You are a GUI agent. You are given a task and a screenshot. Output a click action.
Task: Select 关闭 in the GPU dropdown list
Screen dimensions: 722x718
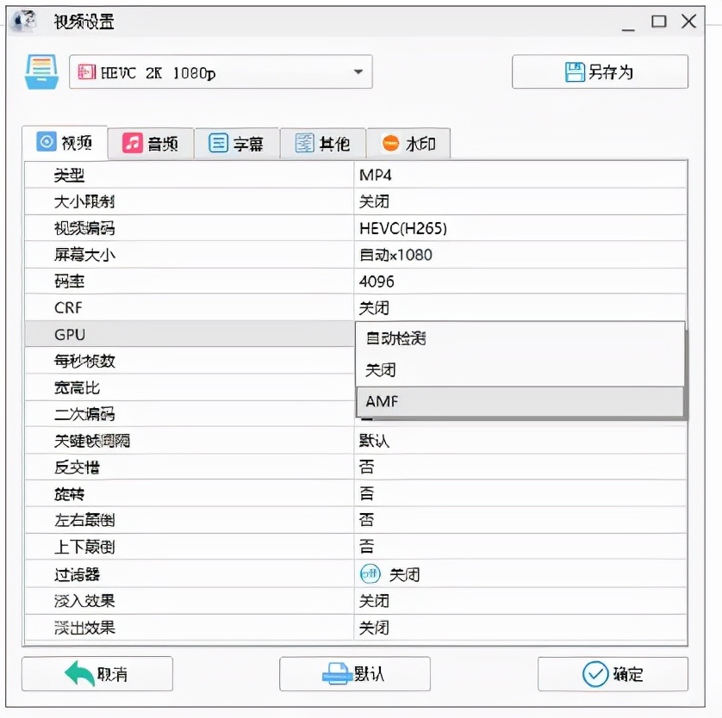coord(520,370)
